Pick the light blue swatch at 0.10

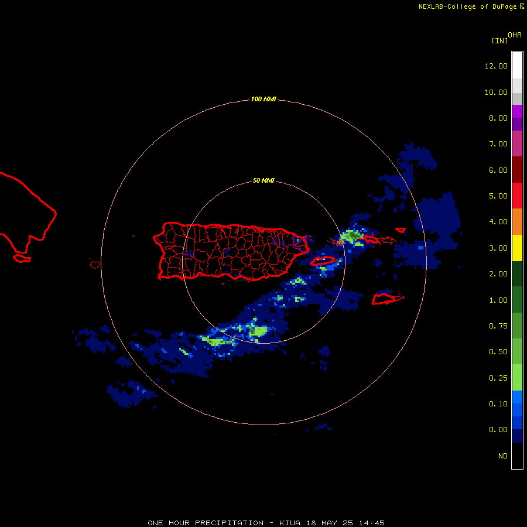(517, 397)
